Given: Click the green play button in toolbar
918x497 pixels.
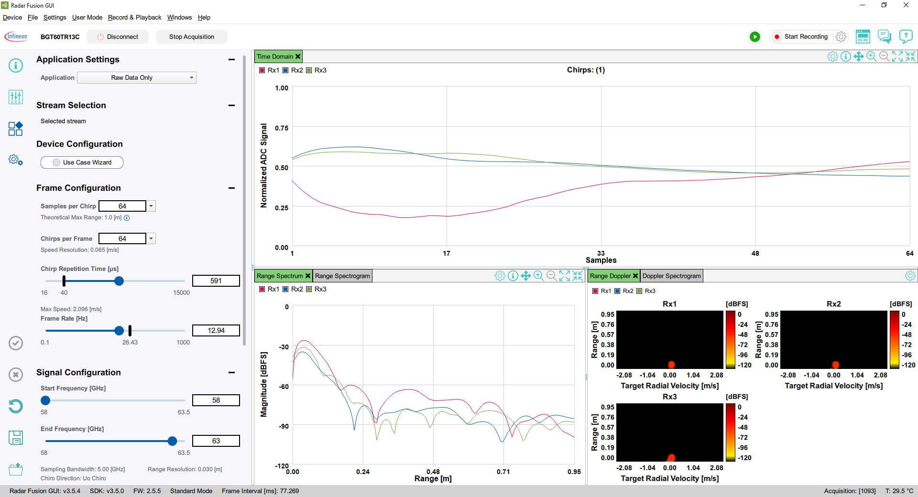Looking at the screenshot, I should (755, 37).
